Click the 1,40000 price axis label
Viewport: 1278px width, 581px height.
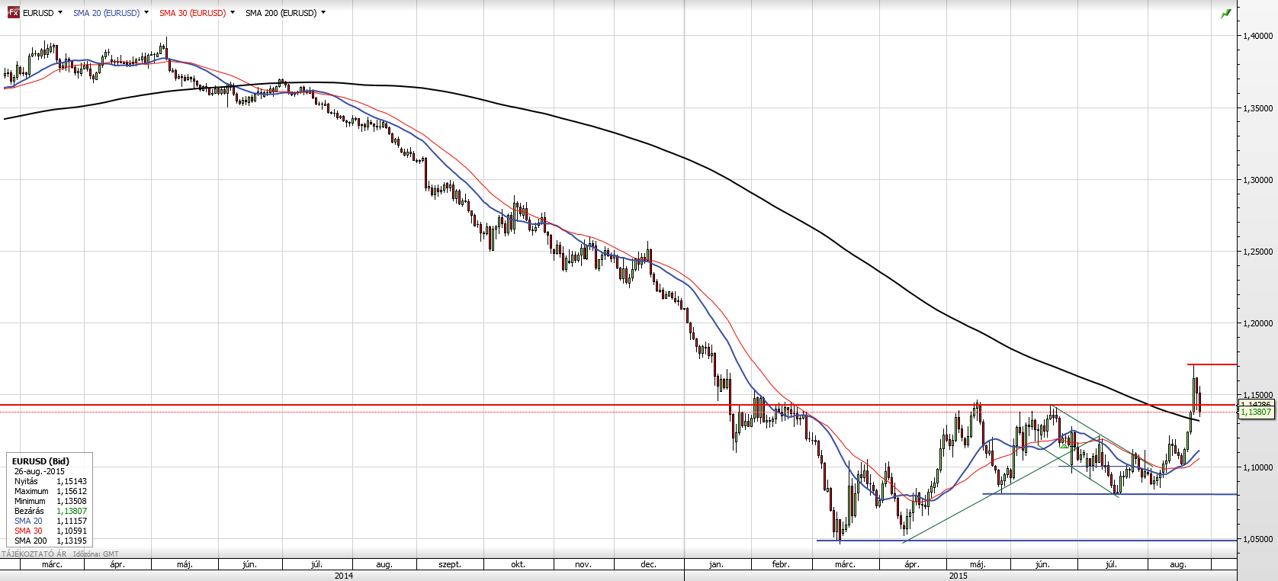click(x=1258, y=36)
